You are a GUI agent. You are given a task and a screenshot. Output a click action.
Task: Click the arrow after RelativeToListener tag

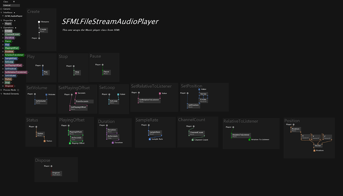click(x=25, y=55)
